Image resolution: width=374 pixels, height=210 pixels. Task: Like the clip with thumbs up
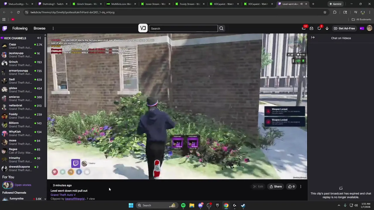[292, 186]
